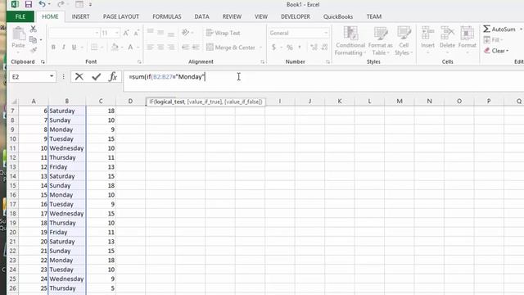Switch to the PAGE LAYOUT tab
The height and width of the screenshot is (295, 524).
121,16
